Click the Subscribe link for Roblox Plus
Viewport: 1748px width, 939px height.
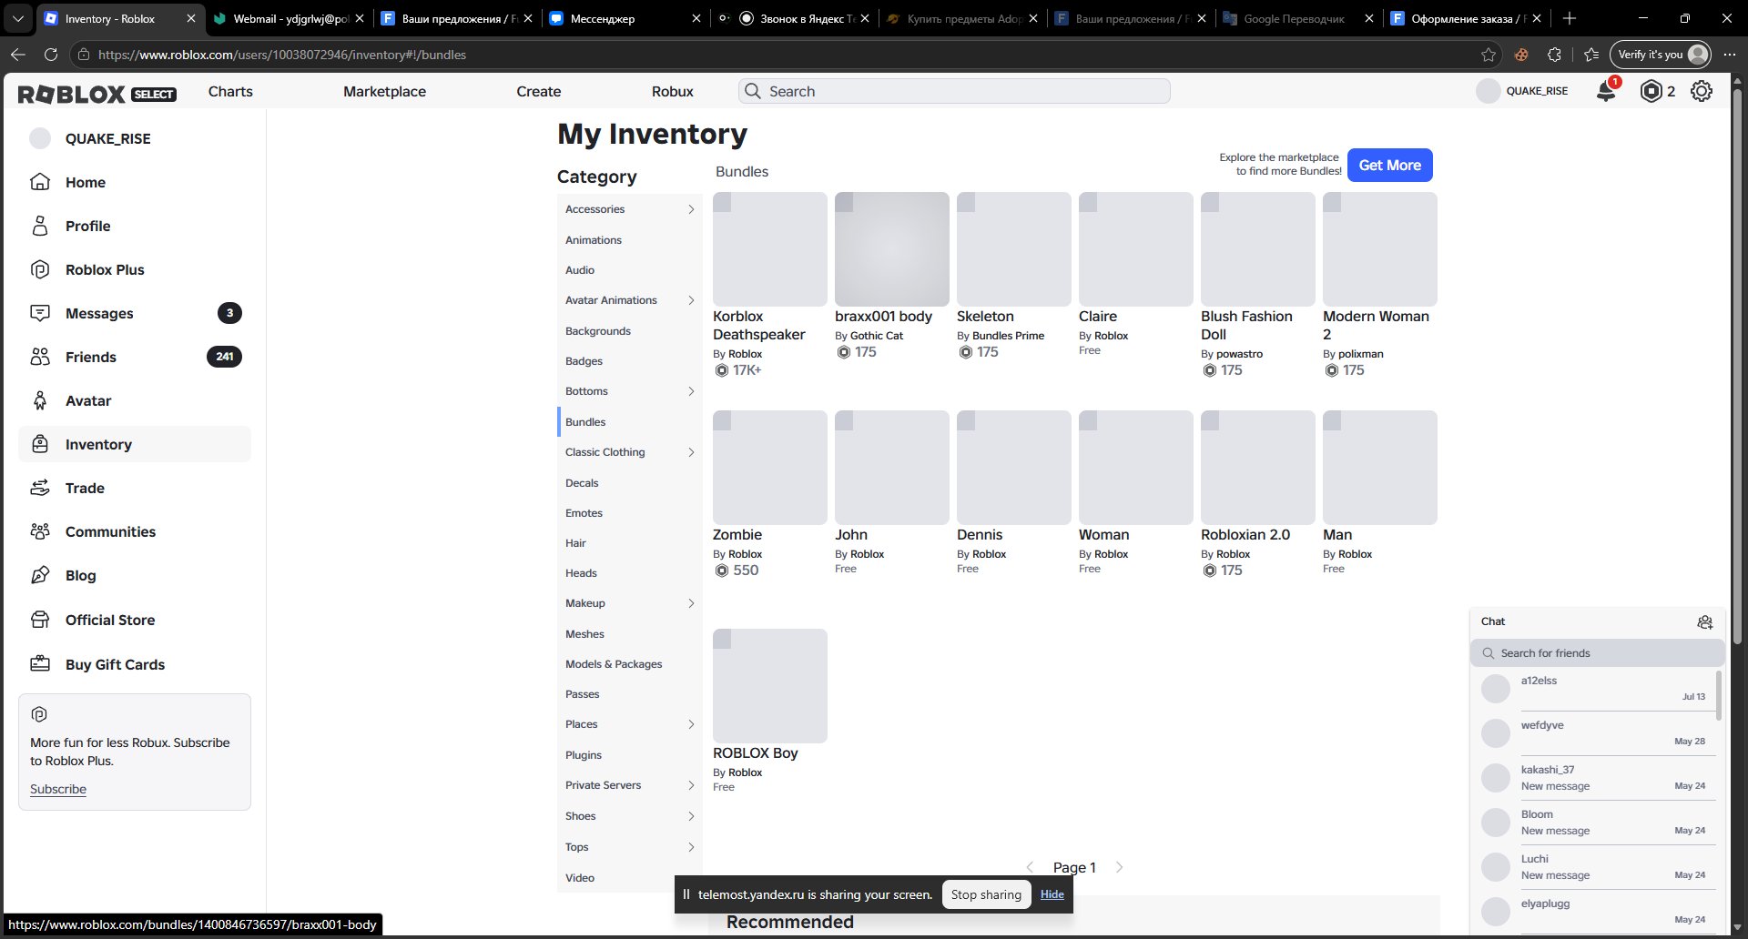click(58, 789)
